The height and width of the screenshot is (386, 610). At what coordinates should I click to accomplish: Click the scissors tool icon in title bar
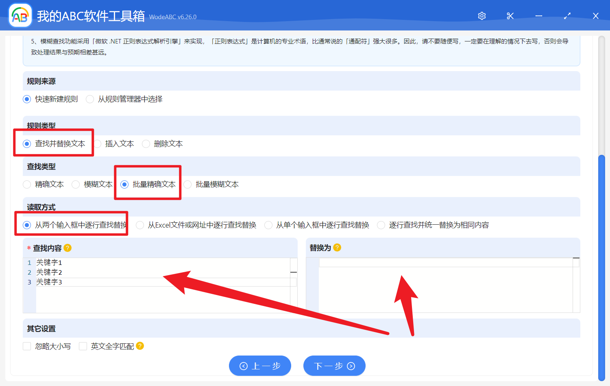[x=510, y=15]
